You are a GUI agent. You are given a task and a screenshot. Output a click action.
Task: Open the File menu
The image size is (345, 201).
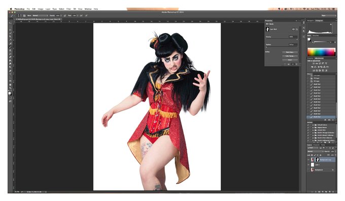coord(28,9)
